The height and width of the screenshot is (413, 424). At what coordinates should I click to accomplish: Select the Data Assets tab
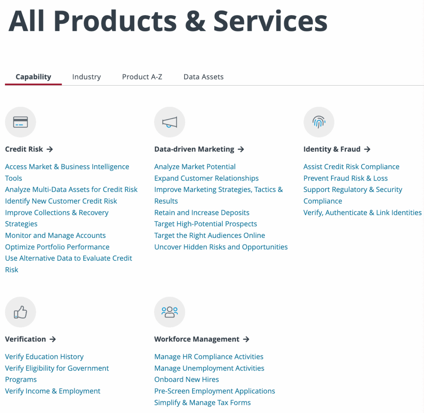coord(204,76)
